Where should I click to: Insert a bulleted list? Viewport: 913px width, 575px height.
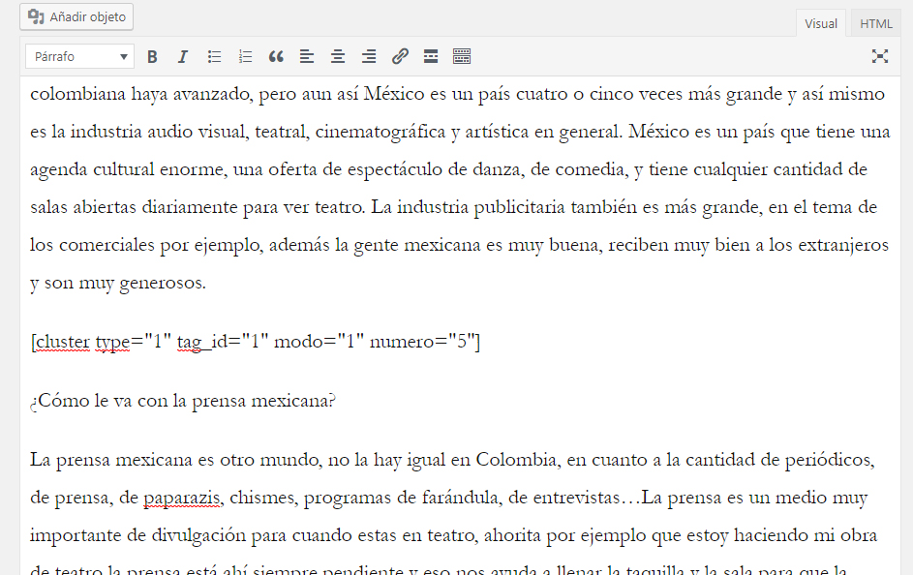click(x=214, y=56)
